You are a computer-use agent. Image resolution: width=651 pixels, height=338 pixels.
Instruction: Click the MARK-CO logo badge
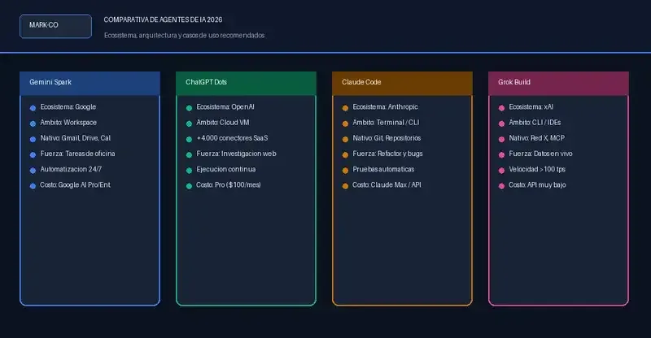pyautogui.click(x=55, y=26)
